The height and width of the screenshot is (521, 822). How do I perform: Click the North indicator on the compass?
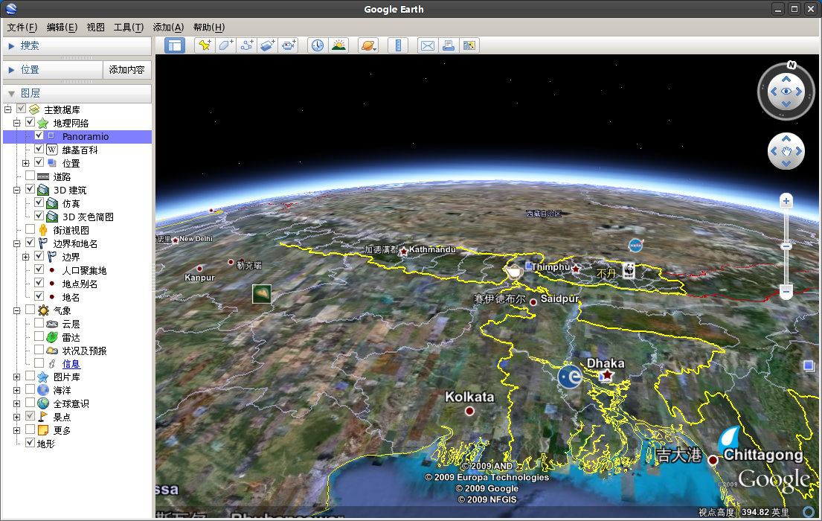(792, 65)
